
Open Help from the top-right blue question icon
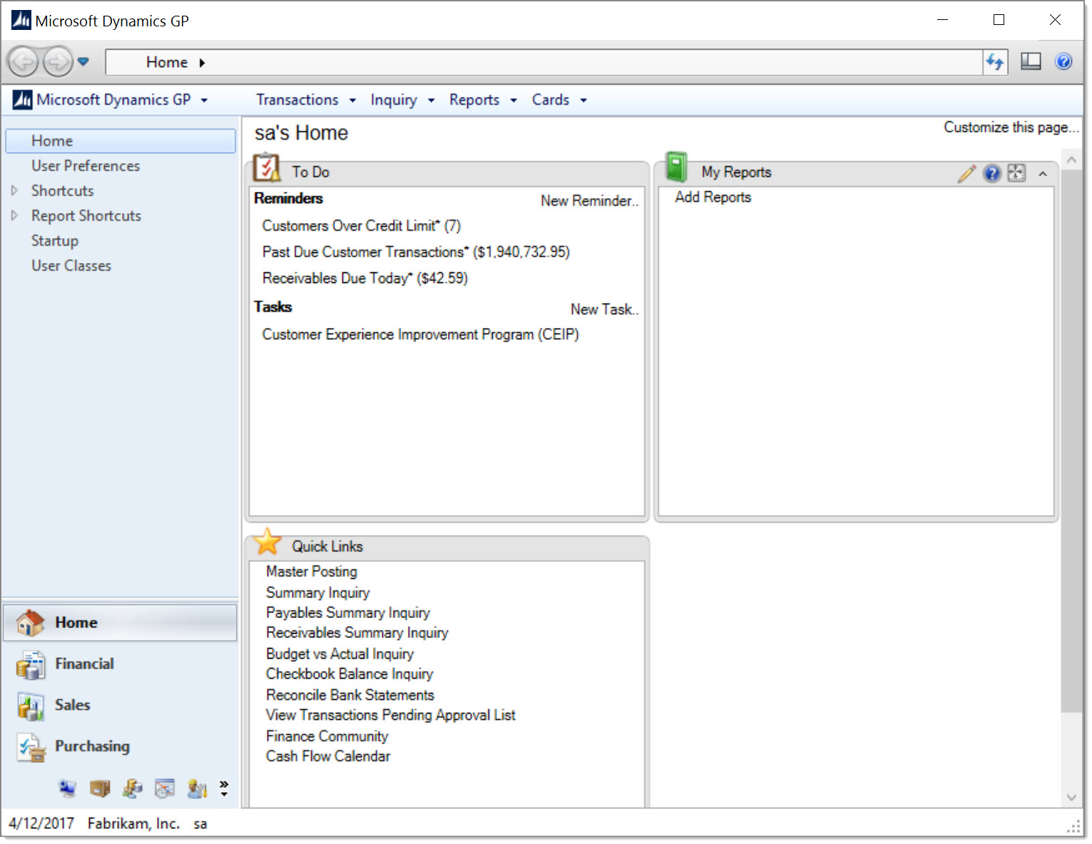click(1063, 62)
